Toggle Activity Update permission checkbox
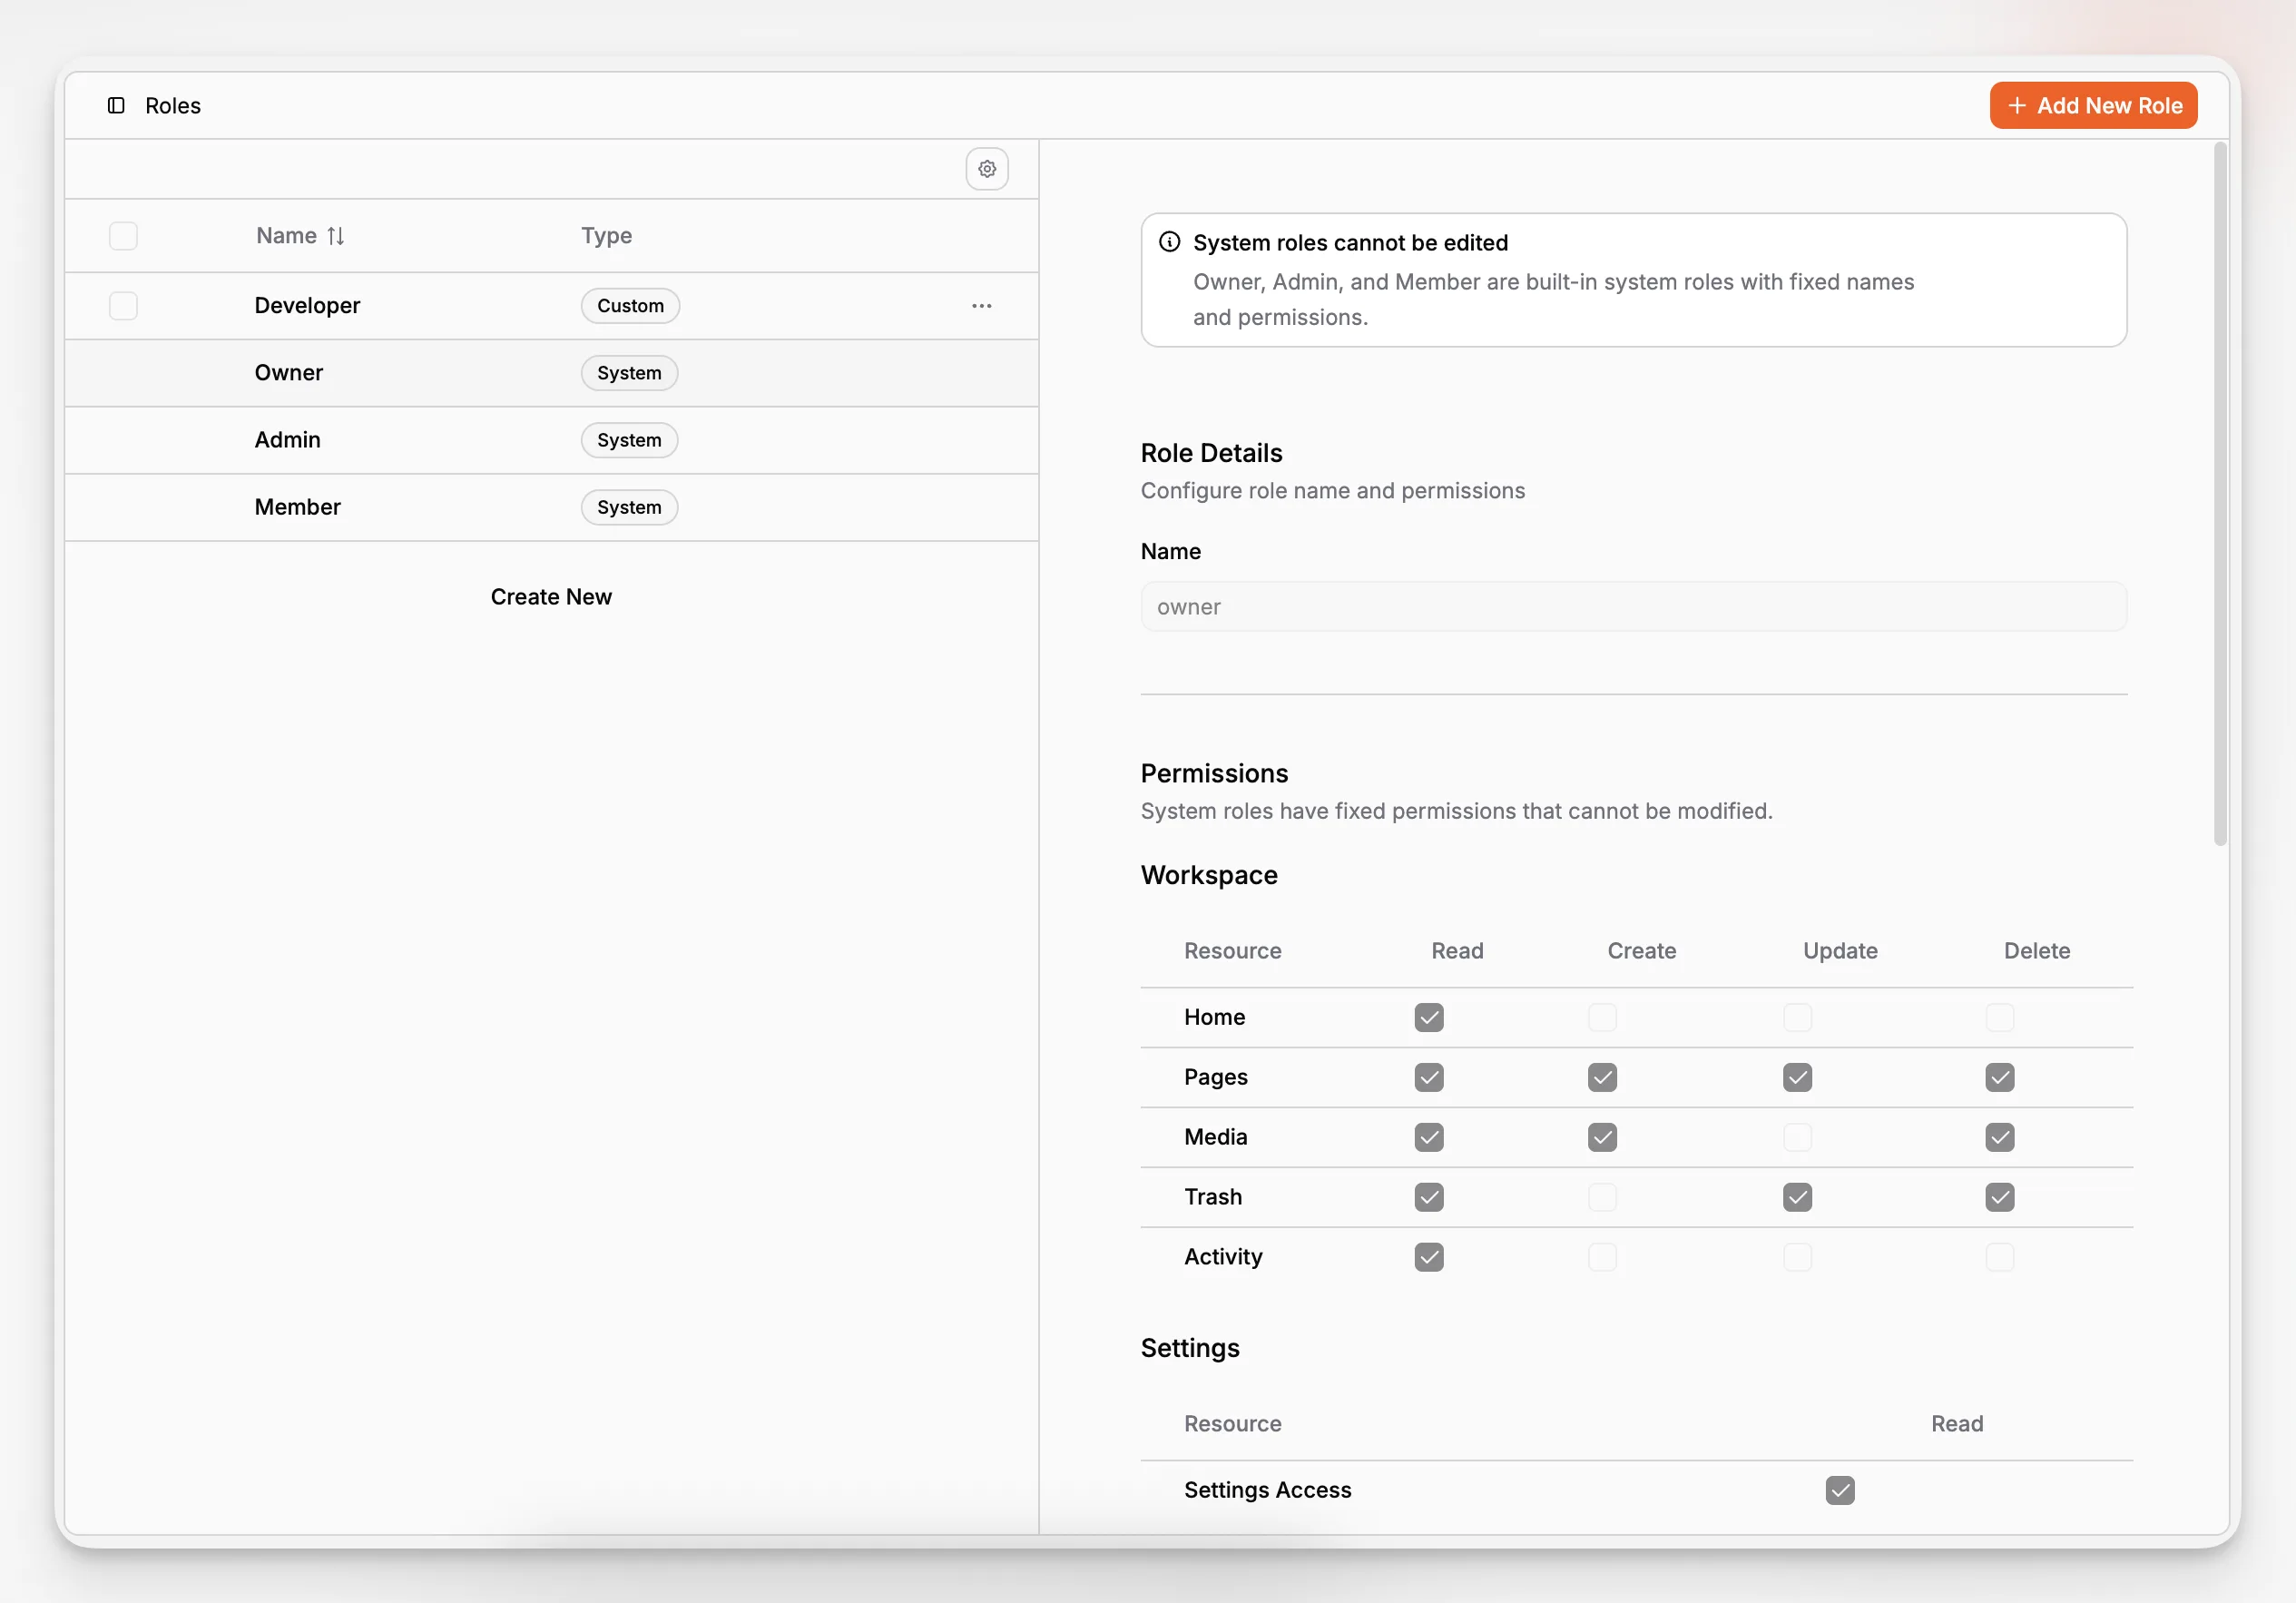 (1796, 1257)
